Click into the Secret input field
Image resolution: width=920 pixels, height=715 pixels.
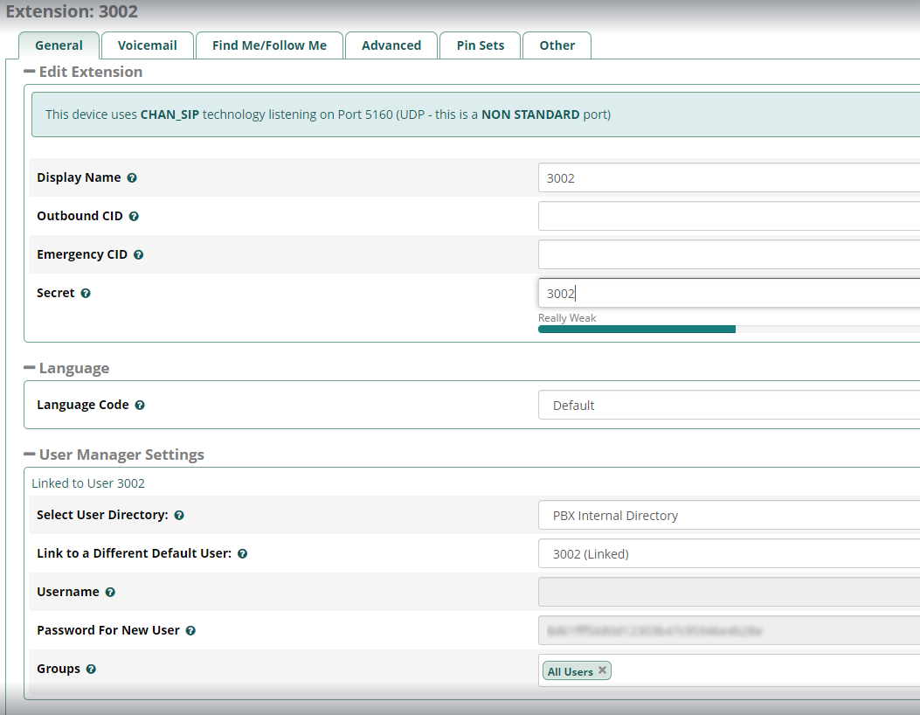click(729, 294)
